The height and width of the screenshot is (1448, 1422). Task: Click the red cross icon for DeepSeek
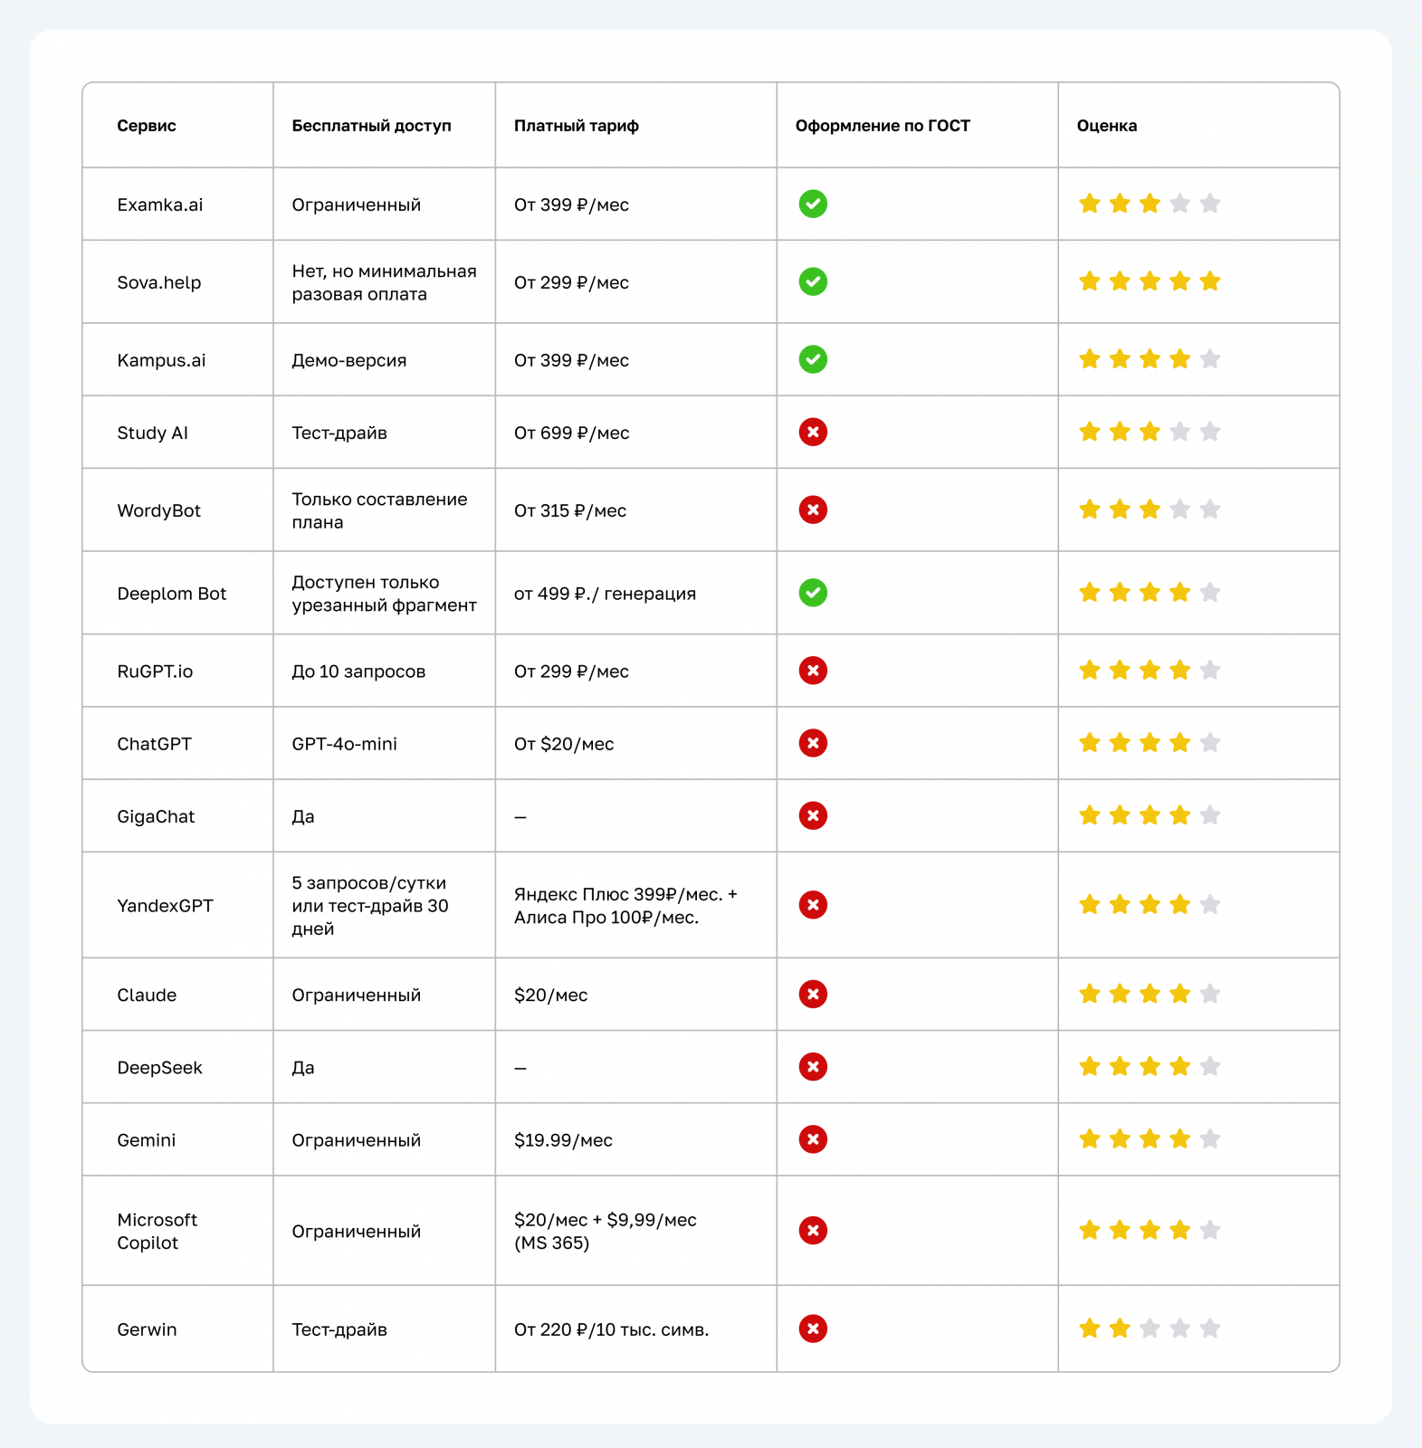coord(813,1067)
